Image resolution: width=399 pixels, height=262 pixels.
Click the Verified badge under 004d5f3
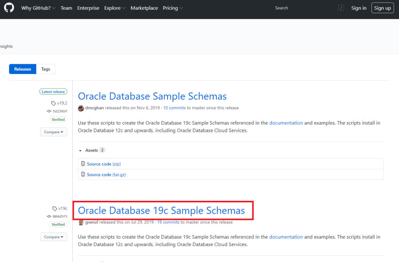[58, 224]
